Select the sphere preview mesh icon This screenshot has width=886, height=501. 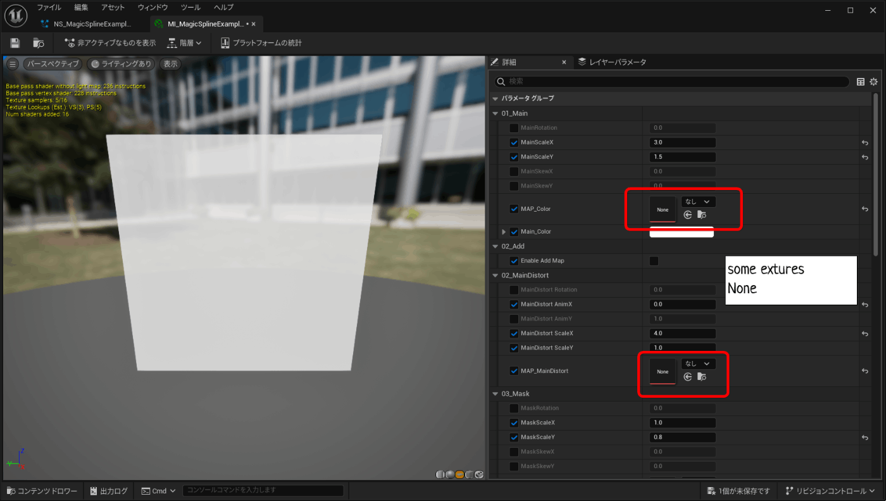(x=450, y=474)
